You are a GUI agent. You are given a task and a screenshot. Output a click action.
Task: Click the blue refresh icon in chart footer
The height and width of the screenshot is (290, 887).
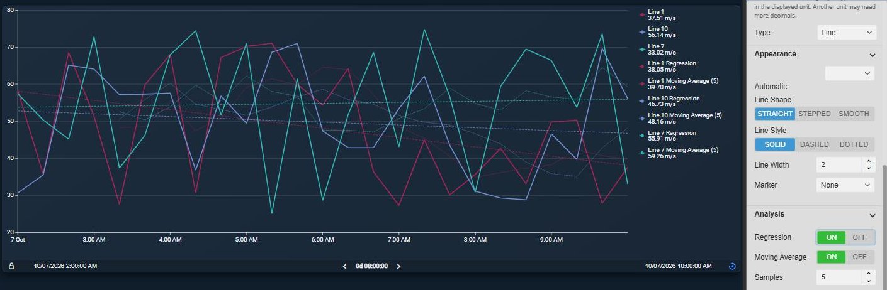coord(732,266)
